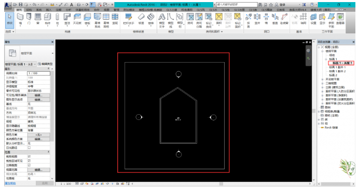Open the floor plan type selector dropdown
Image resolution: width=358 pixels, height=189 pixels.
30,53
